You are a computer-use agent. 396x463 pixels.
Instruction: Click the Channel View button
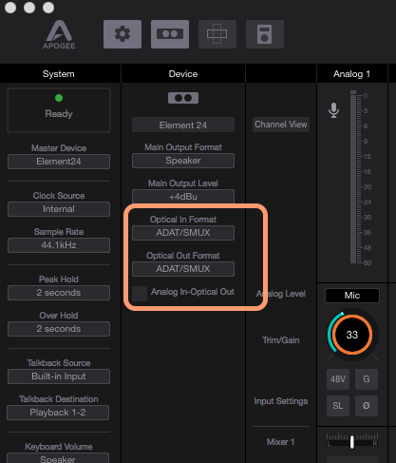281,125
